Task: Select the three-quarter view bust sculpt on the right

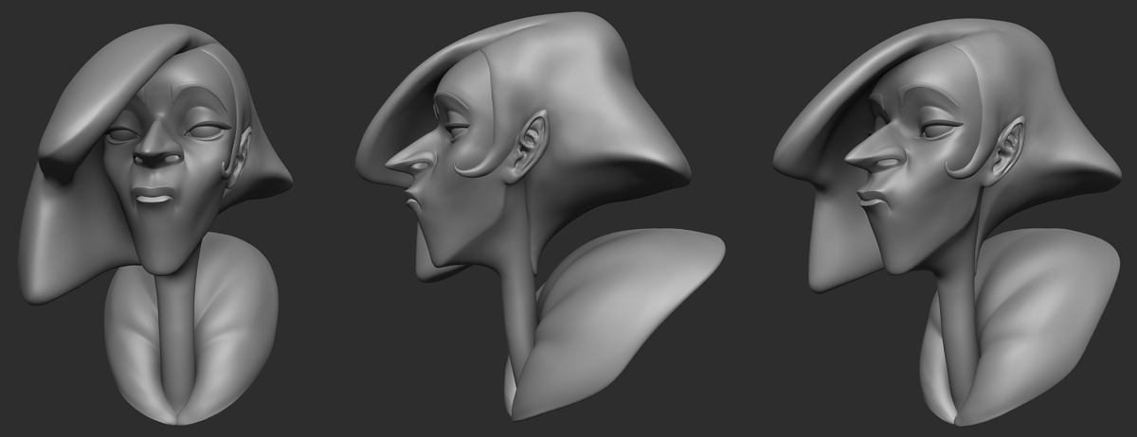Action: (x=947, y=222)
